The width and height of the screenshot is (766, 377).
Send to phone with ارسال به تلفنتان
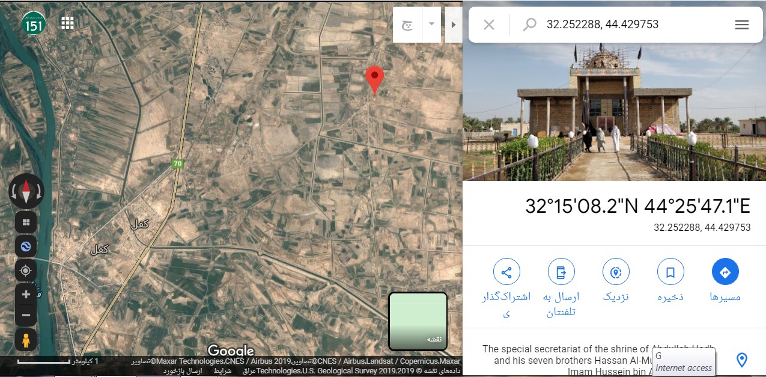(x=561, y=288)
